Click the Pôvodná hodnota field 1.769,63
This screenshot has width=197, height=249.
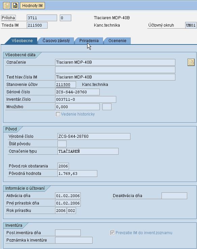click(77, 174)
